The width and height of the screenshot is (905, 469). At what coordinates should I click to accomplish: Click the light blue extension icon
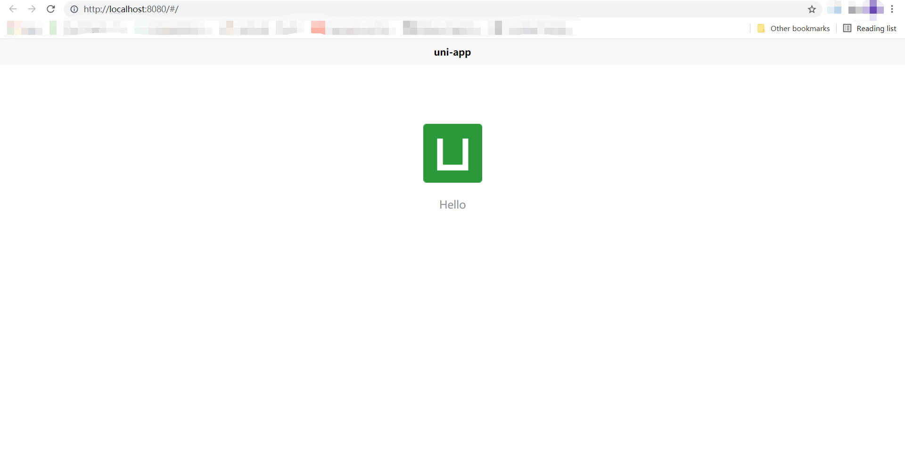(835, 9)
